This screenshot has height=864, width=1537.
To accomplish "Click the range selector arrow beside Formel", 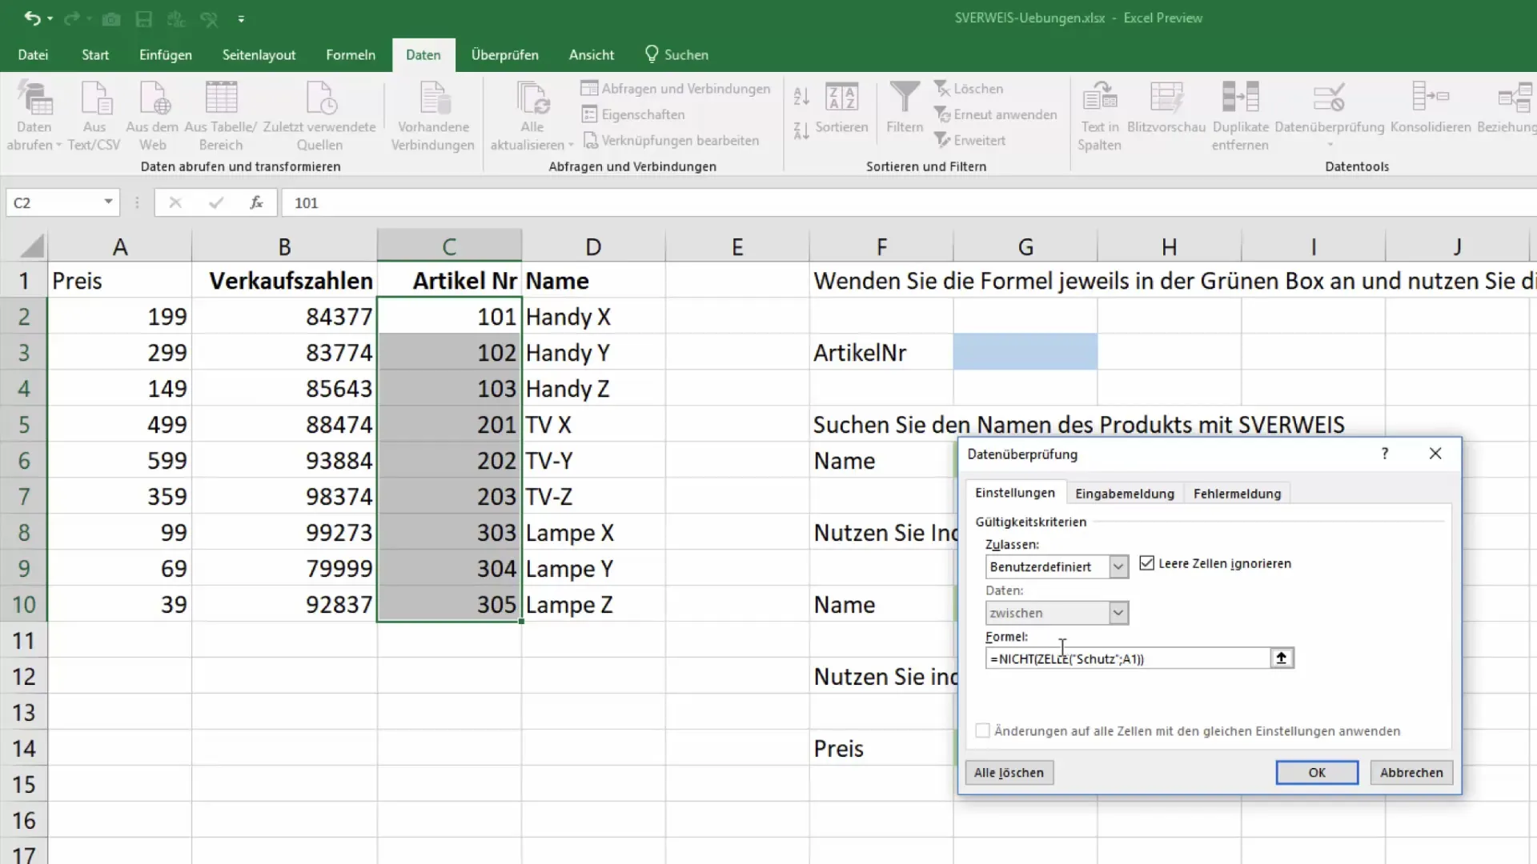I will (x=1282, y=658).
